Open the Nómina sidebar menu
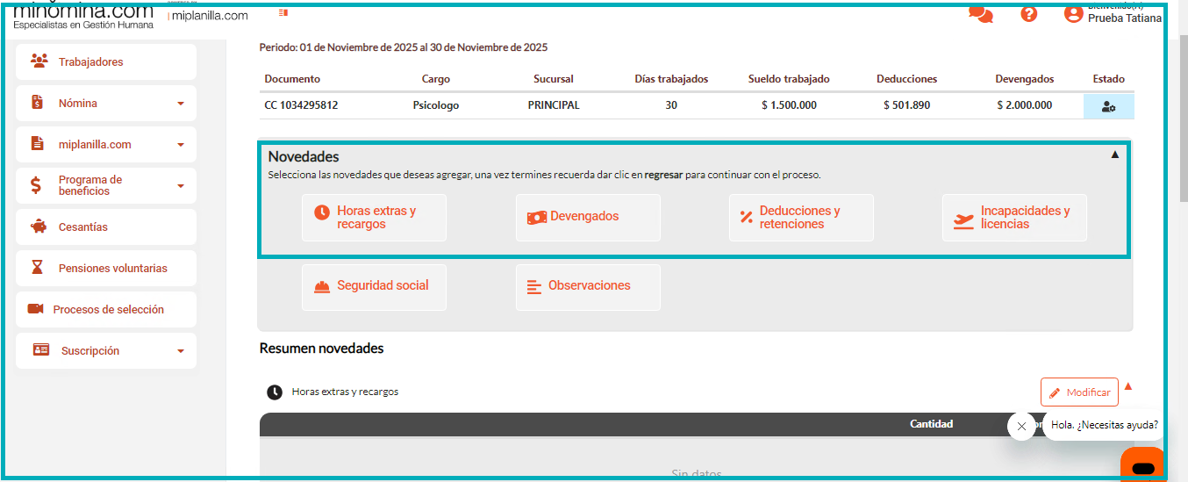Screen dimensions: 1188x482 [106, 103]
